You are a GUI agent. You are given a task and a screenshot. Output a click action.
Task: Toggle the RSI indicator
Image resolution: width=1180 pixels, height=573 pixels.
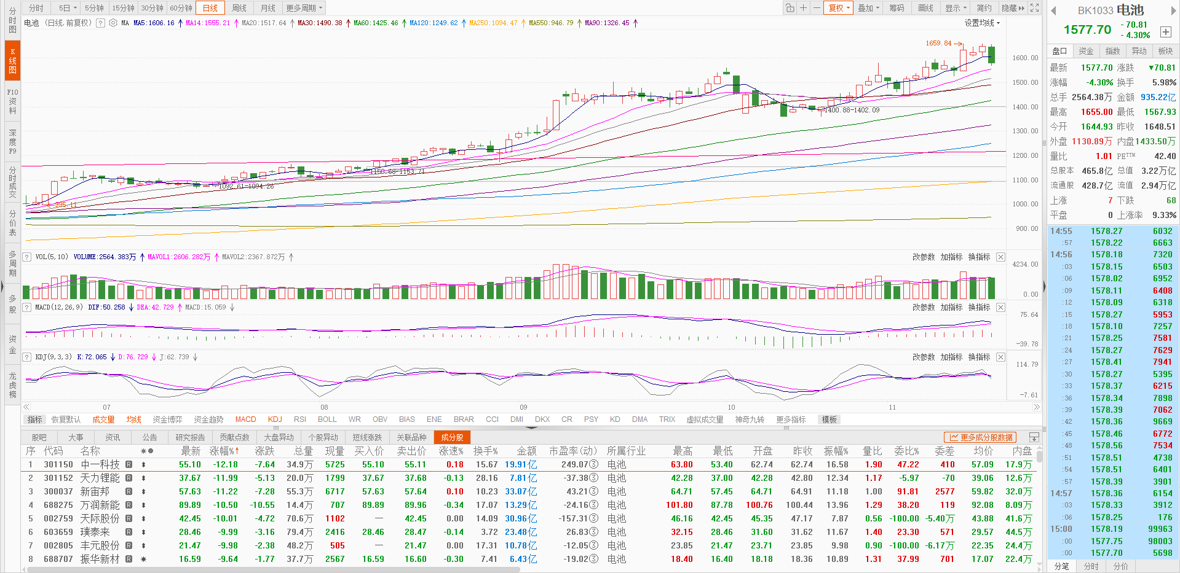(x=299, y=419)
